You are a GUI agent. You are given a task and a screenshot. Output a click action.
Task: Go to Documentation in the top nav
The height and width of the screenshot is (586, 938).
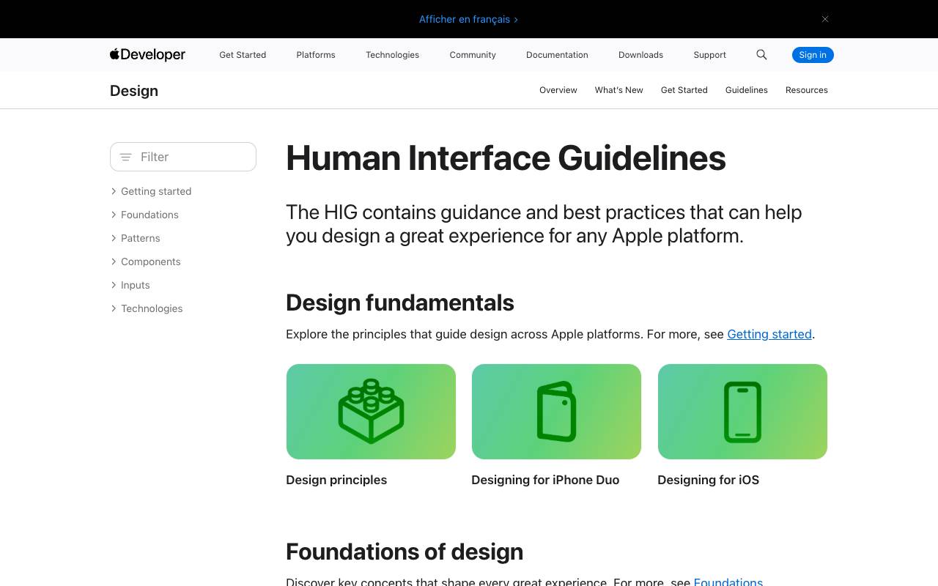coord(557,55)
